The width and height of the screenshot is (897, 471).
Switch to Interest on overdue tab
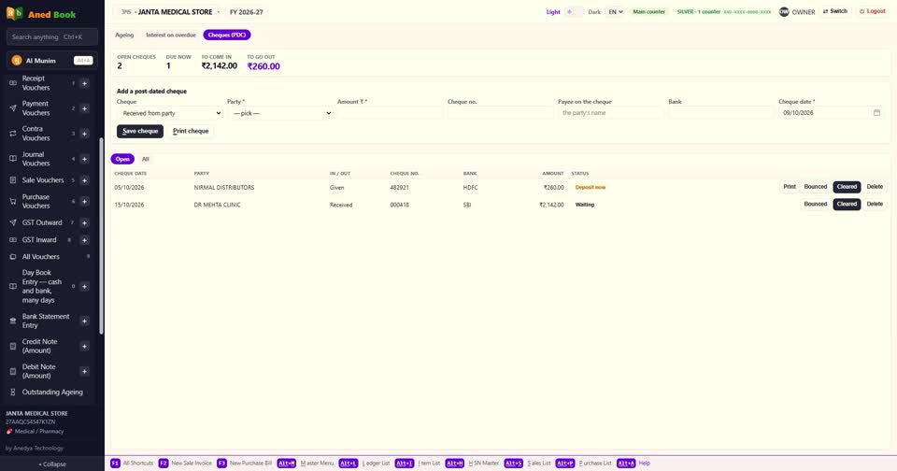click(171, 35)
